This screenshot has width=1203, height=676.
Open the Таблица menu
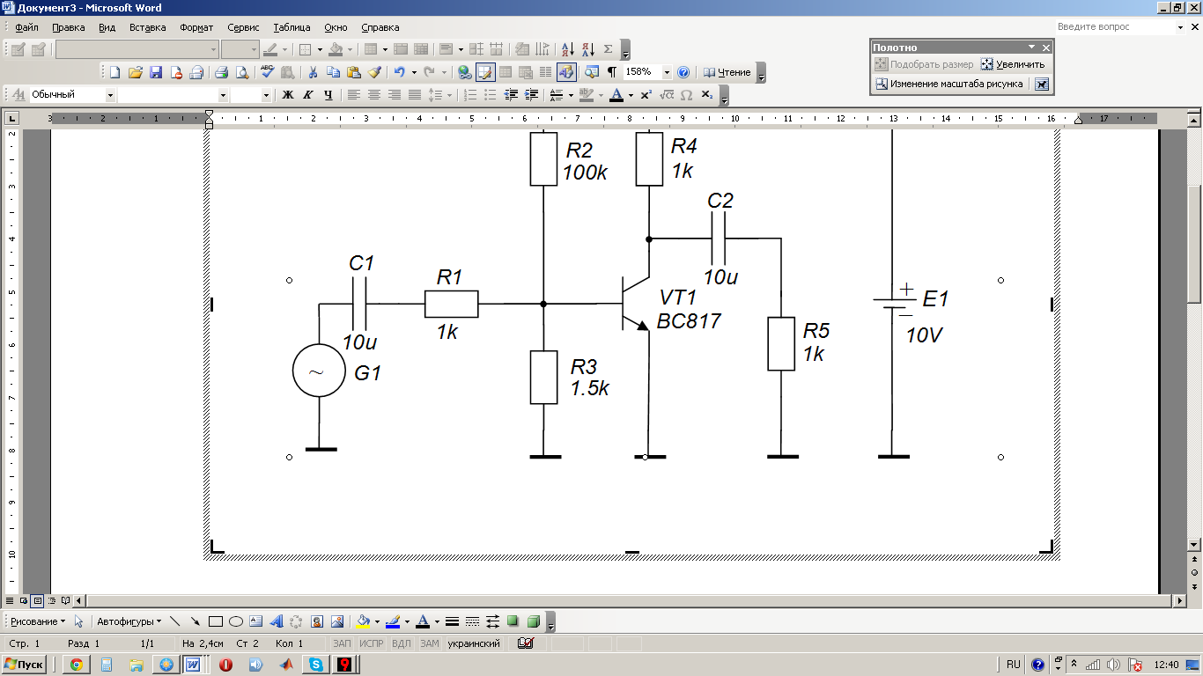(x=292, y=27)
